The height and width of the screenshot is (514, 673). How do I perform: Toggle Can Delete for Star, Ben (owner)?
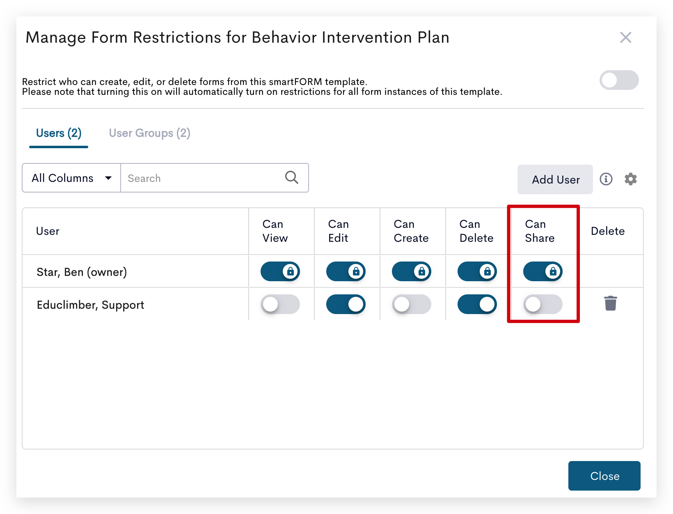(x=477, y=271)
